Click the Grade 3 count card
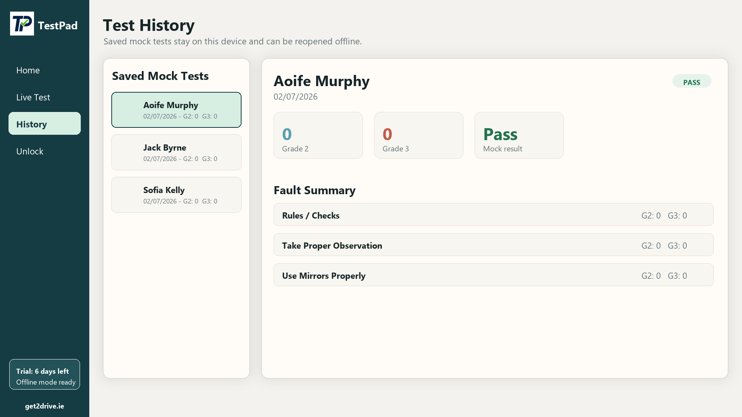The height and width of the screenshot is (417, 742). click(x=419, y=135)
